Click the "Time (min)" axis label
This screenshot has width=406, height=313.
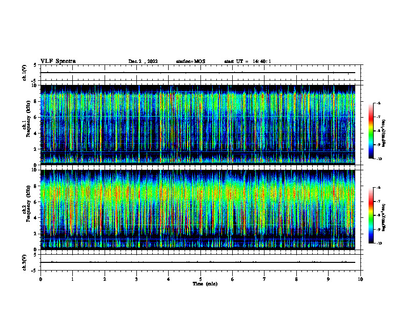[x=205, y=284]
